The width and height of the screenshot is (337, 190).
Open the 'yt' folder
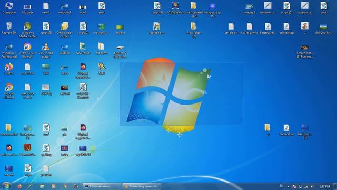click(267, 130)
